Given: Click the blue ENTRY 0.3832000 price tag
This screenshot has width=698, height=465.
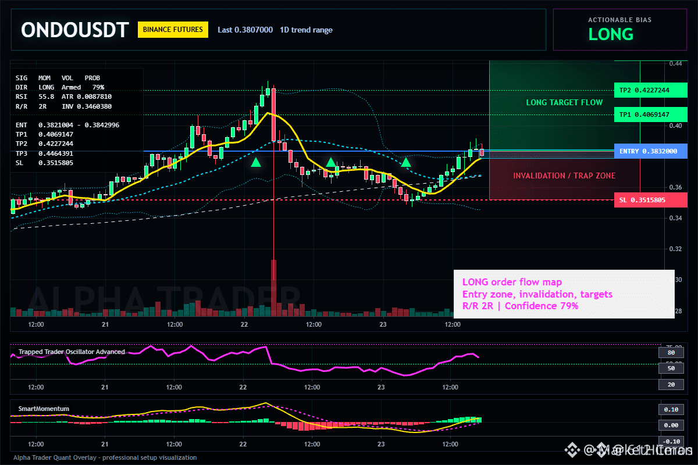Looking at the screenshot, I should click(x=650, y=151).
